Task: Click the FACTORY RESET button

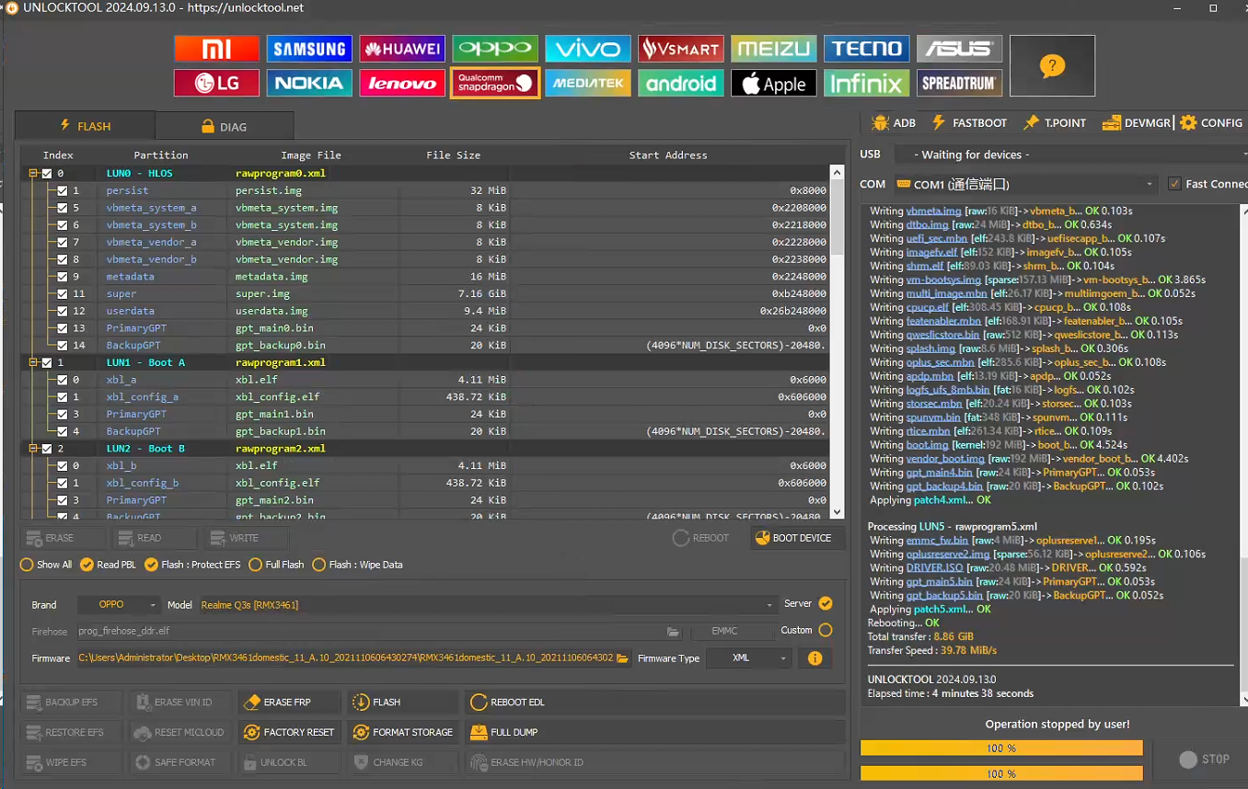Action: click(289, 732)
